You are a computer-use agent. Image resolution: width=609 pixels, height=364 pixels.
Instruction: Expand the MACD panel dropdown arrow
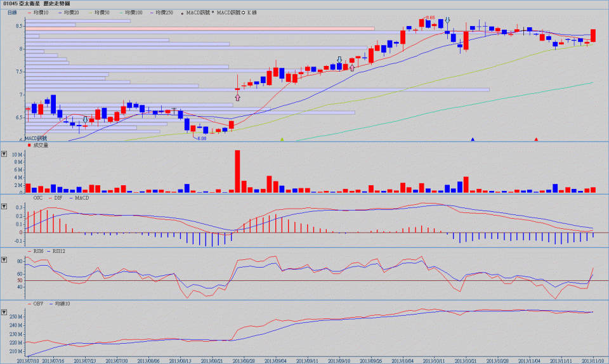(5, 207)
